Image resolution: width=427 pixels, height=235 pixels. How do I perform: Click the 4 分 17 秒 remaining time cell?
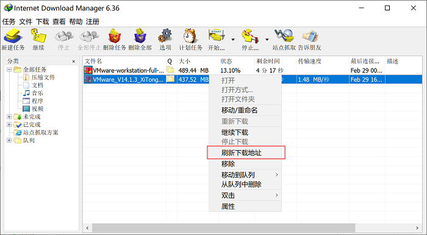270,70
